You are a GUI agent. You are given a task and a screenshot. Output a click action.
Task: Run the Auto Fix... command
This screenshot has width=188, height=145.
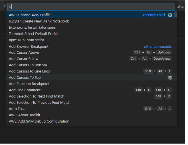click(17, 109)
